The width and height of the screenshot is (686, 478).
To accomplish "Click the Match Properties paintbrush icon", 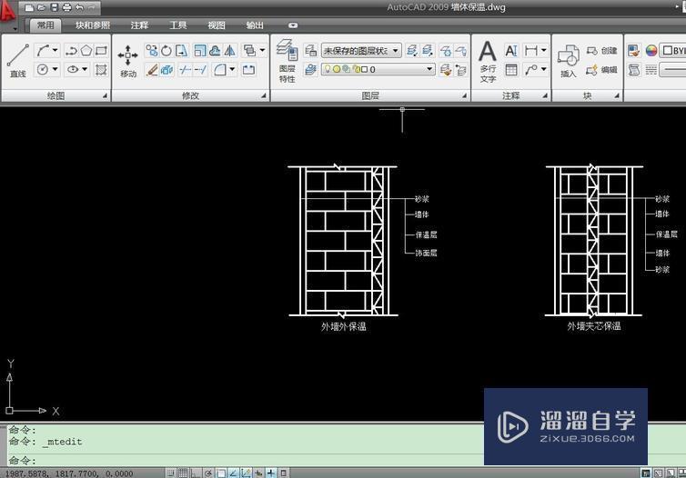I will [633, 51].
